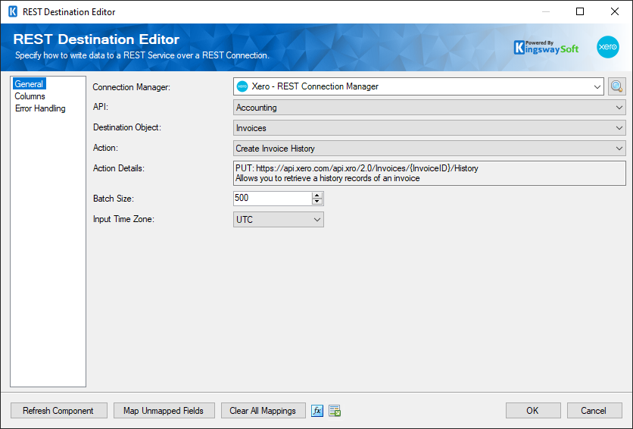Click the Destination Object label
633x429 pixels.
coord(127,127)
